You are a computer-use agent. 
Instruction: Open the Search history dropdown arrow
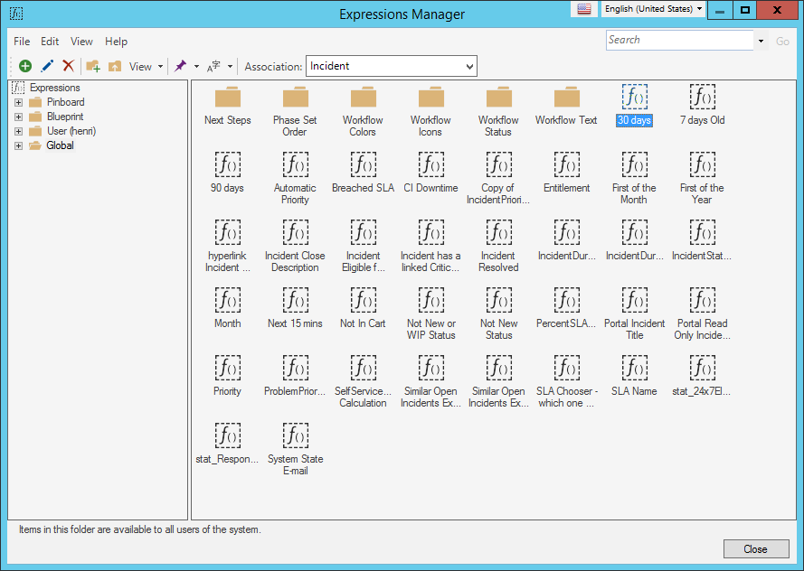pos(761,41)
